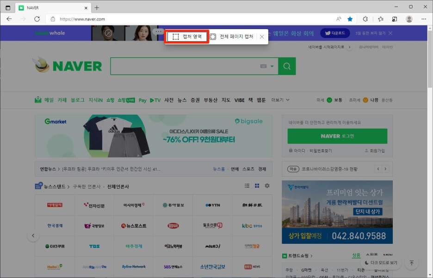The height and width of the screenshot is (278, 433).
Task: Click the whale 다운로드 button
Action: 335,33
